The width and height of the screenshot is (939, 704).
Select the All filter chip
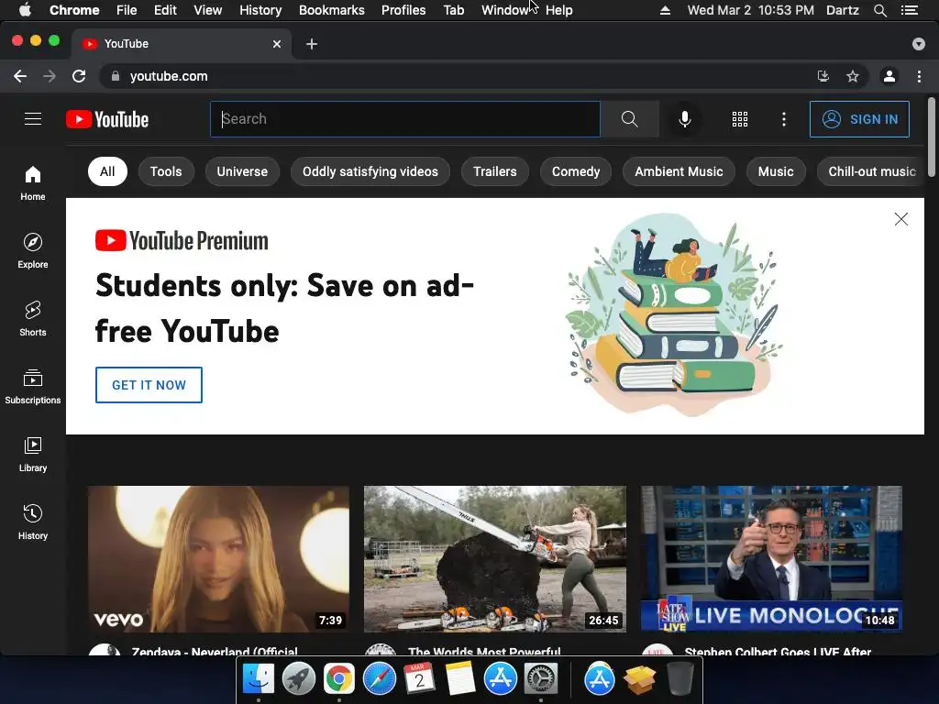pyautogui.click(x=107, y=171)
